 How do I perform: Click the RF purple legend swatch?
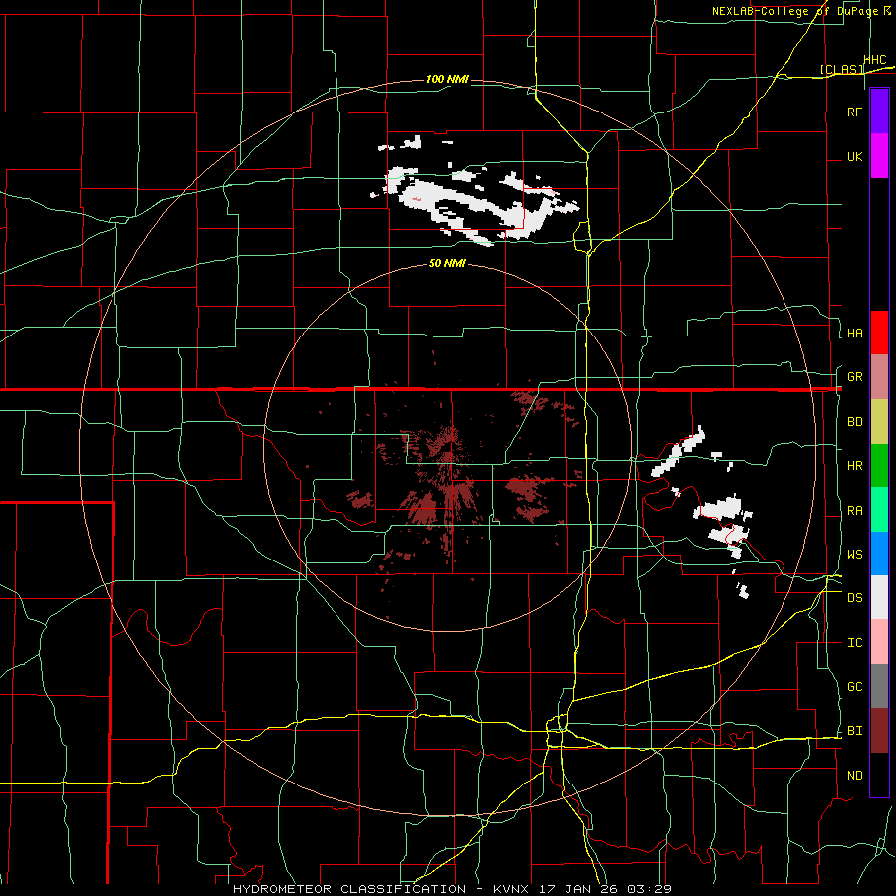879,112
